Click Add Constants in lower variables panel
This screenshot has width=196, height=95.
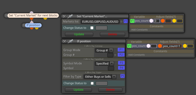[136, 55]
